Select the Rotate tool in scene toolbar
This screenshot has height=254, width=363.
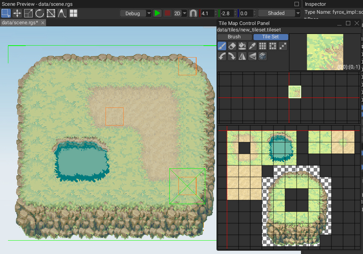point(39,13)
